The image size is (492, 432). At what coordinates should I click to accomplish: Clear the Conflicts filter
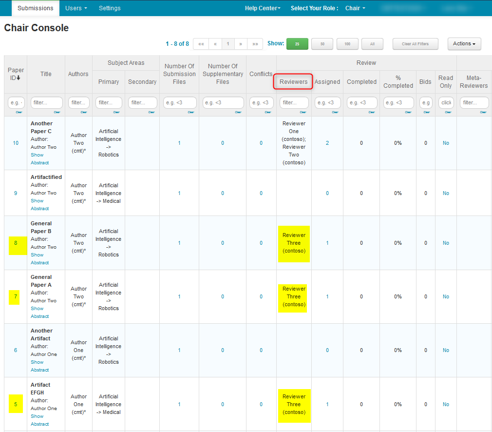(x=267, y=112)
